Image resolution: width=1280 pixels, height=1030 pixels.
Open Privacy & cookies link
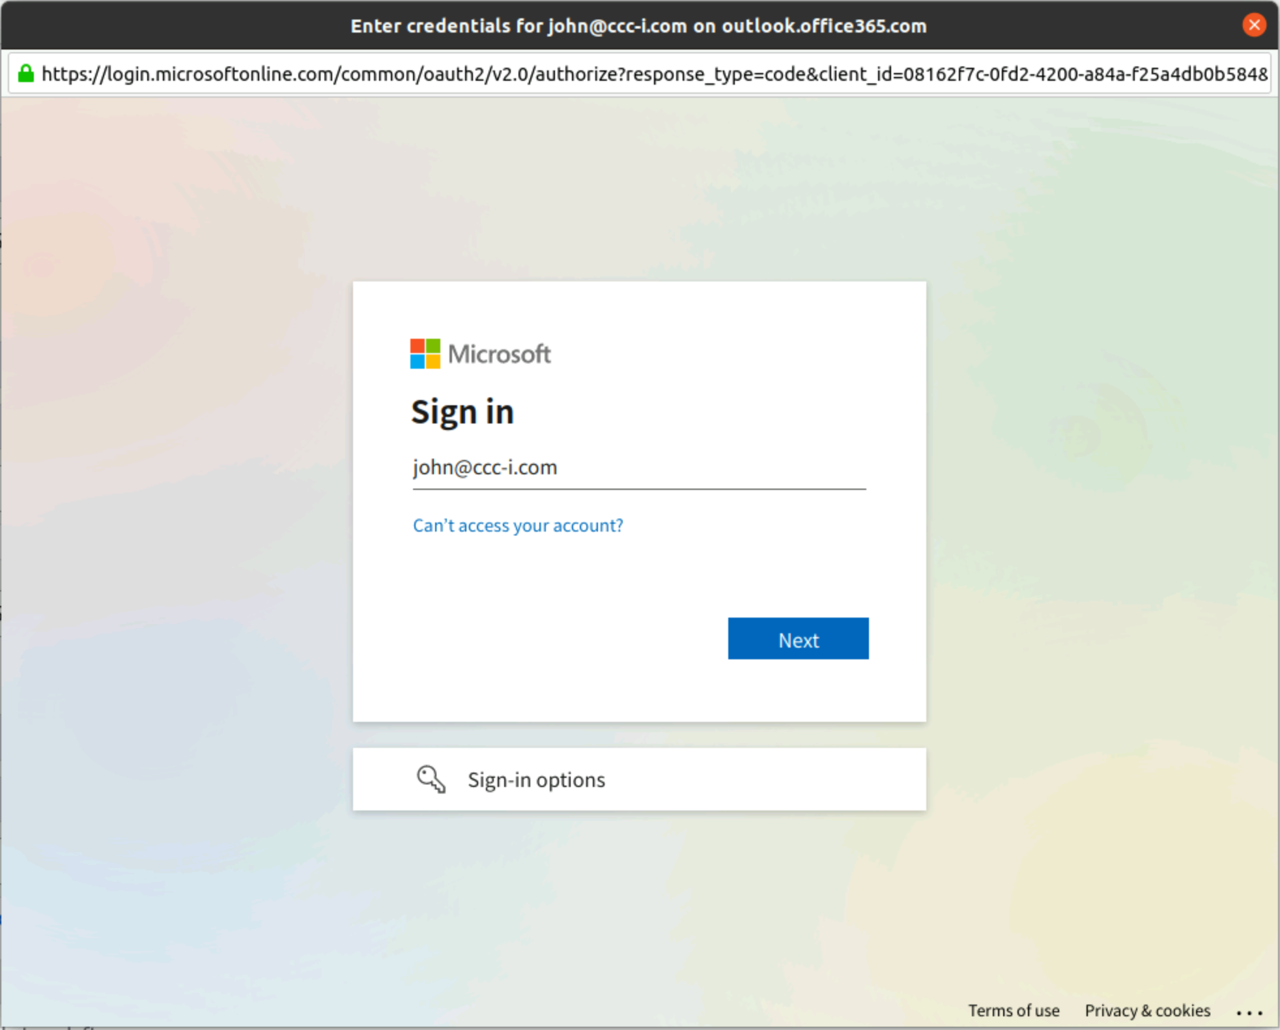click(x=1147, y=1010)
